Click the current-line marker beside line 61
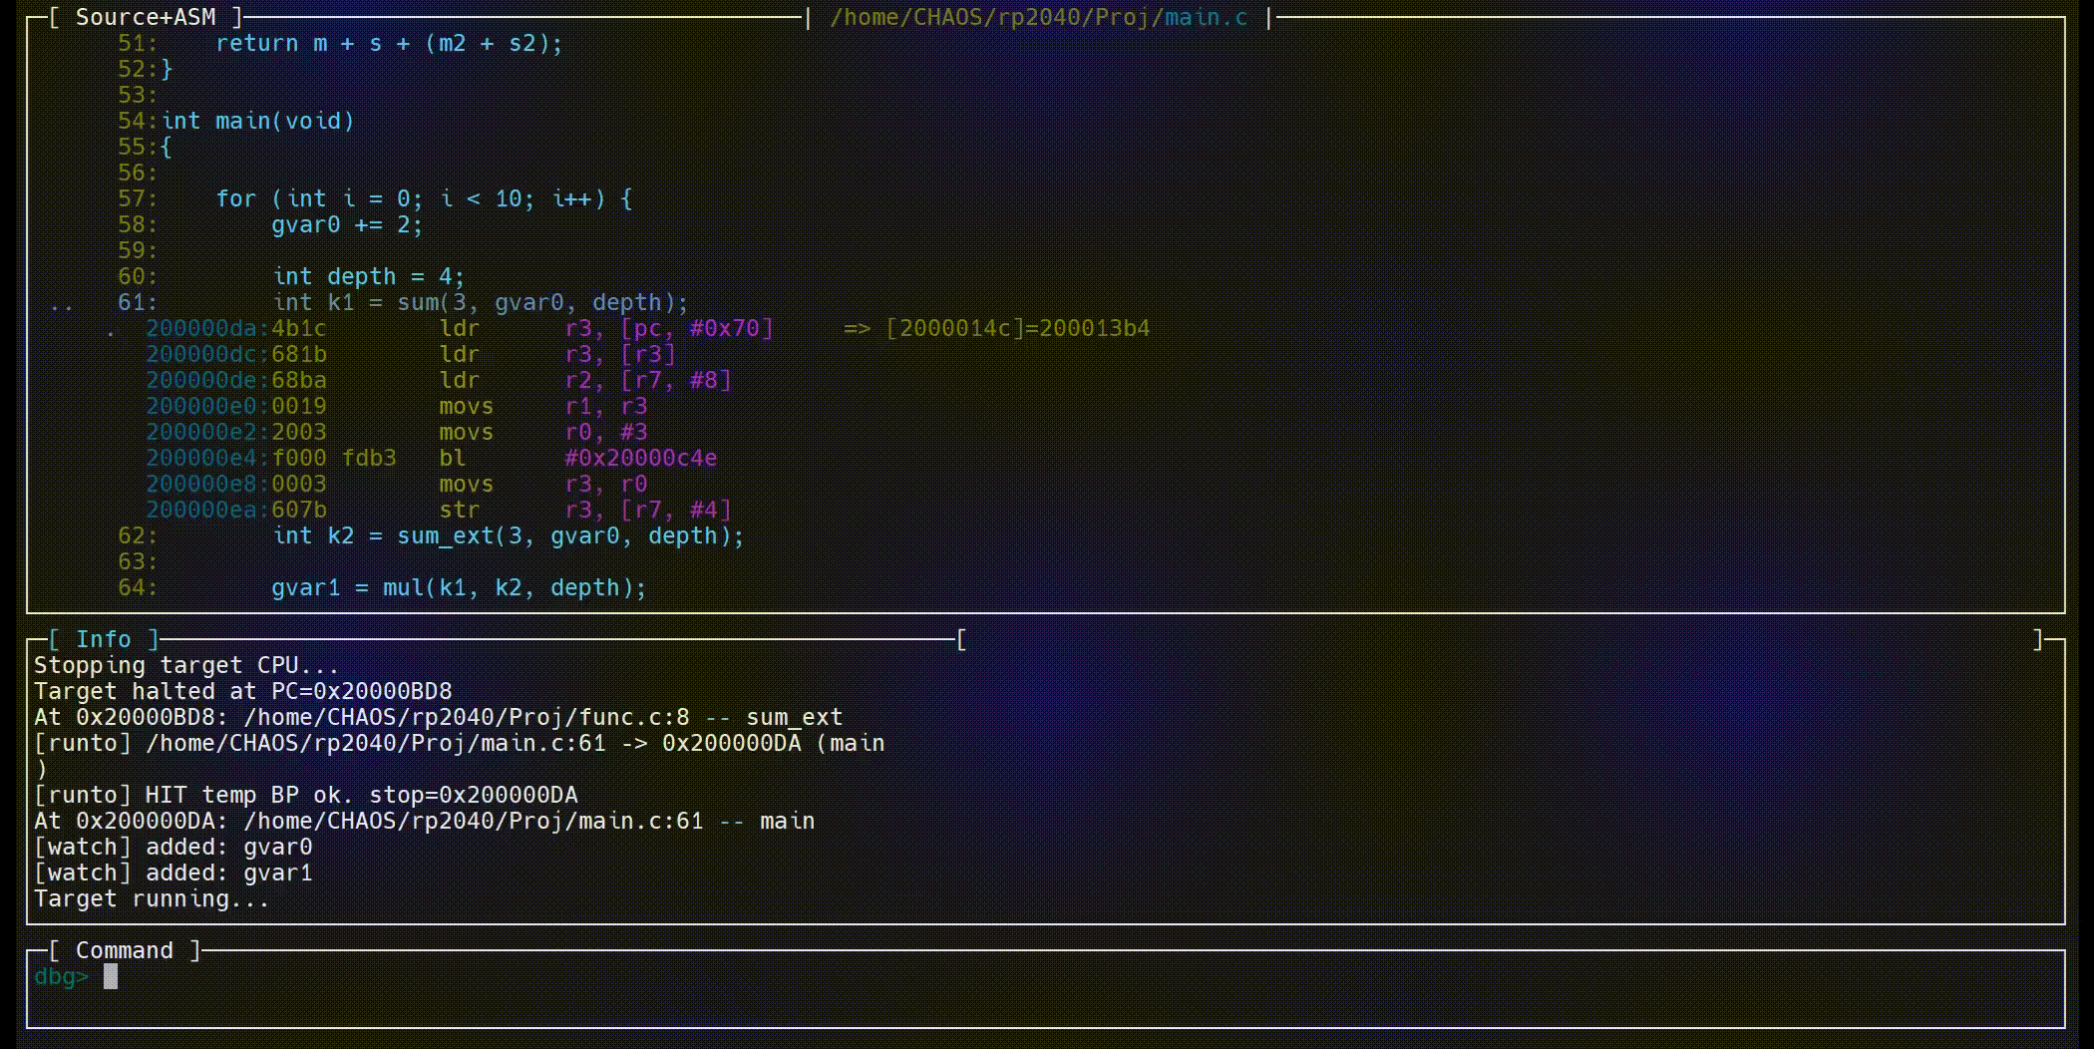The image size is (2094, 1049). (x=62, y=304)
